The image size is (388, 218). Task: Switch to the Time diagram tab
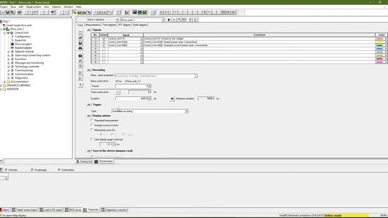coord(109,25)
